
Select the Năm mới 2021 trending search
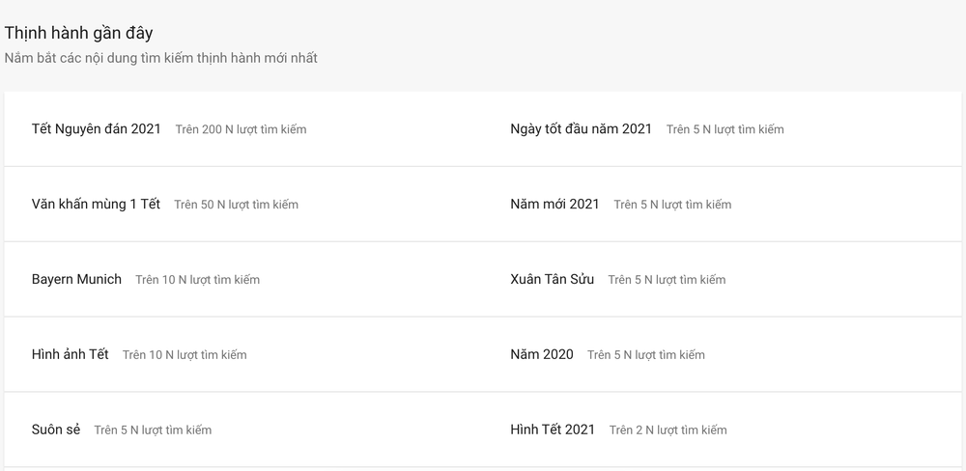pos(554,205)
